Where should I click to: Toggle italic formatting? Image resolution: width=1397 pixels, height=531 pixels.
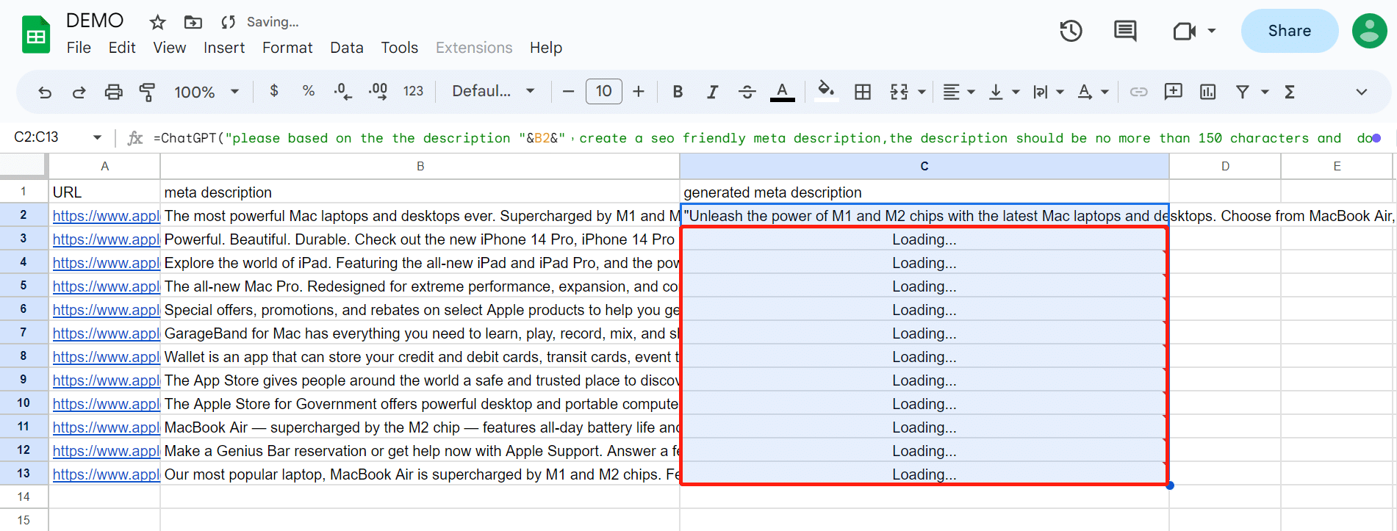pos(712,92)
